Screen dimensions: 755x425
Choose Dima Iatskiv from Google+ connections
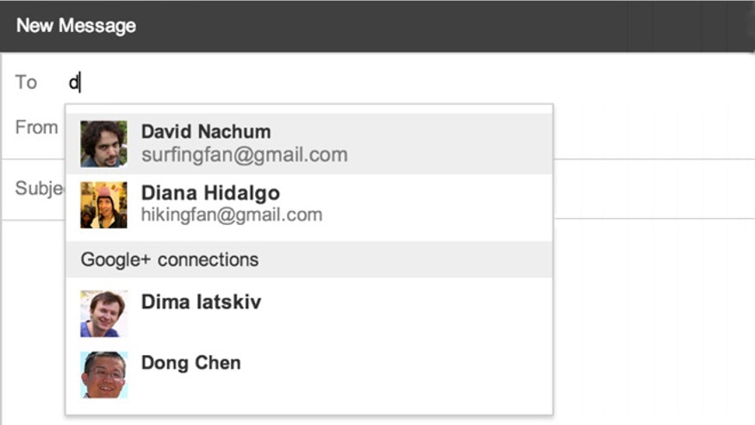point(202,302)
